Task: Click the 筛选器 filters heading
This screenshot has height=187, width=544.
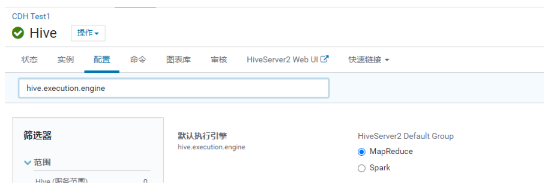Action: [x=38, y=136]
